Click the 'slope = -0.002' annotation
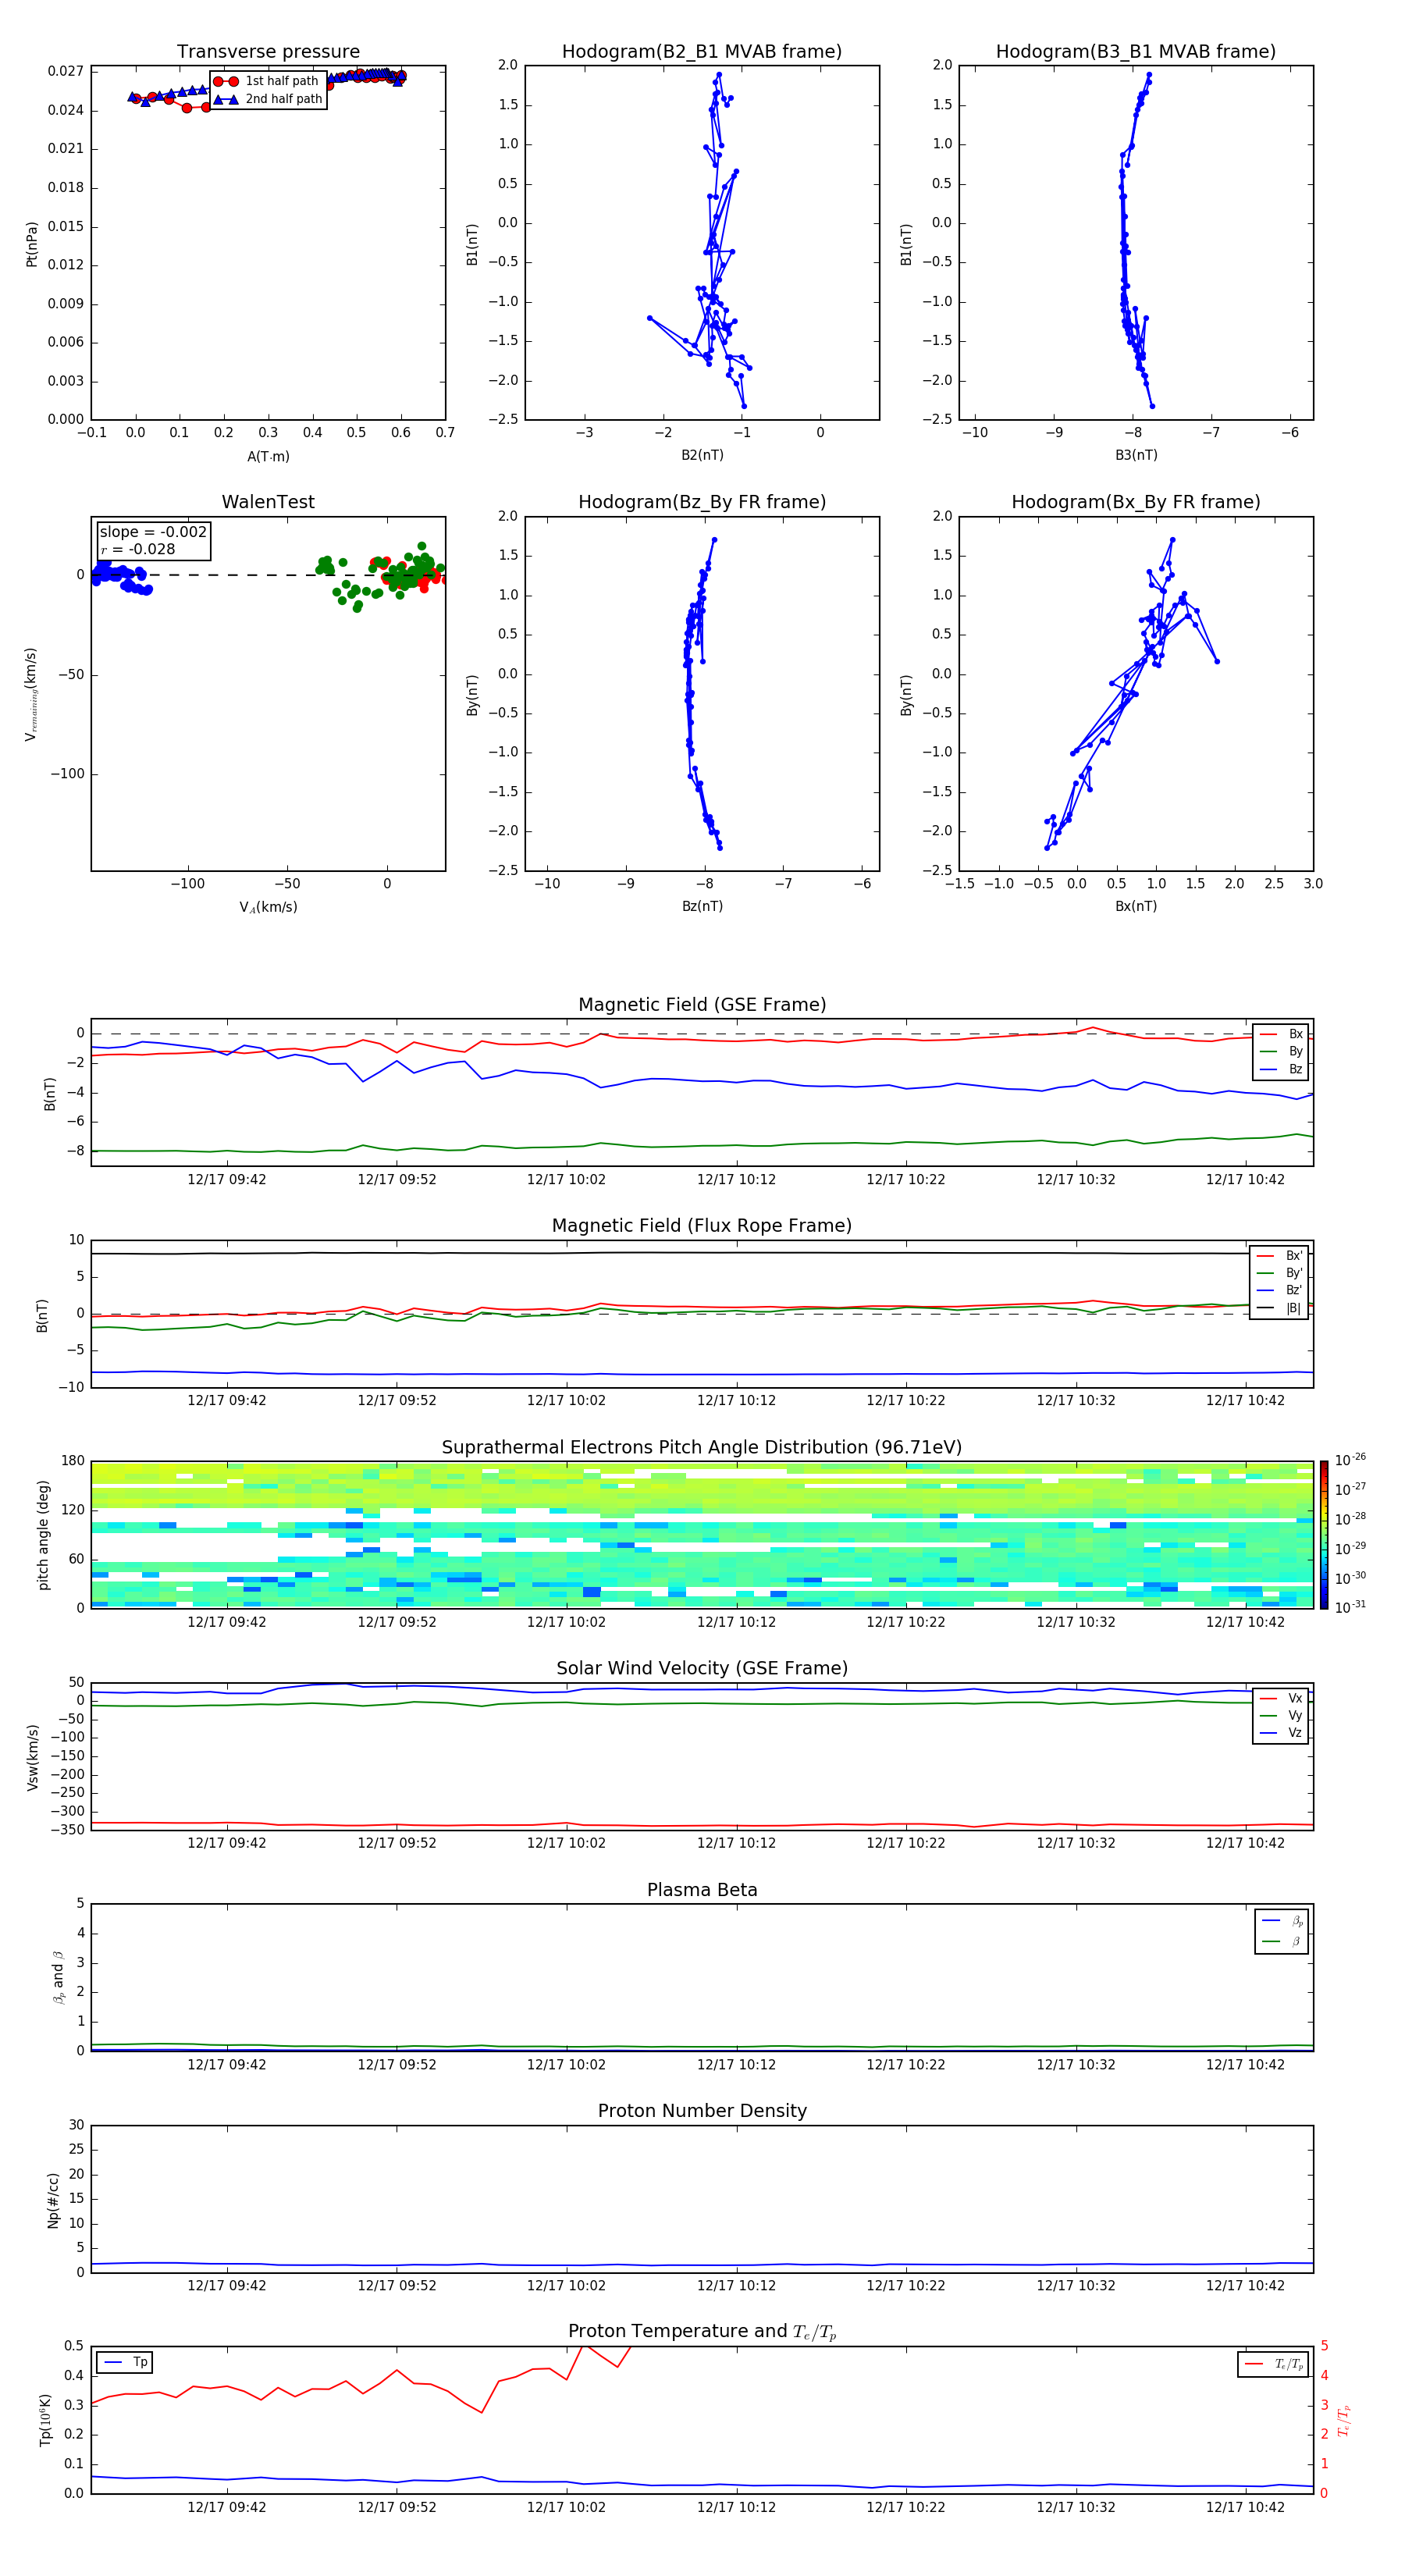Viewport: 1405px width, 2576px height. tap(153, 532)
